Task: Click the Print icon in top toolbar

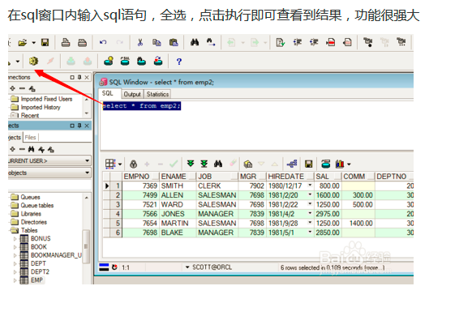Action: [x=66, y=43]
